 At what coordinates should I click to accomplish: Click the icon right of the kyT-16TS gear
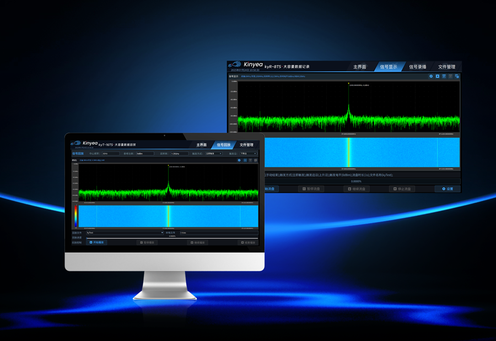coord(245,160)
